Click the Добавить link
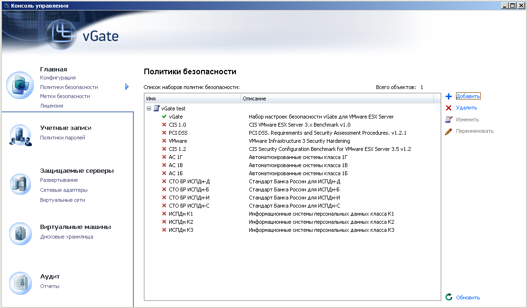Screen dimensions: 527x308 (468, 96)
